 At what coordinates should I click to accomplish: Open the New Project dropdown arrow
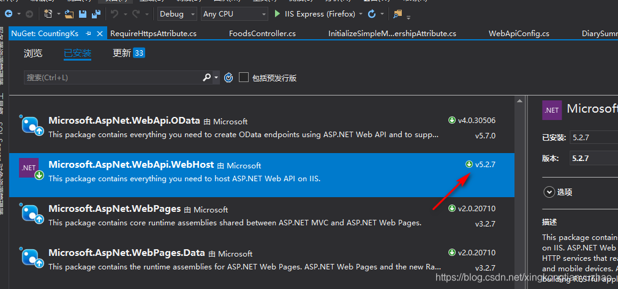coord(59,14)
